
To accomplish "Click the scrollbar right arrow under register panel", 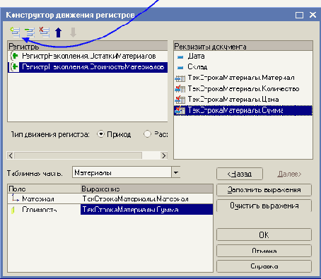I will [164, 155].
